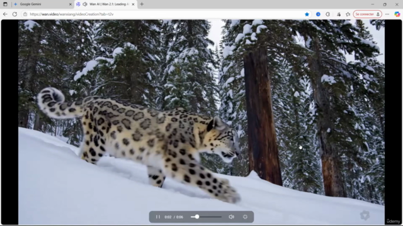Open the blue circular extension icon
This screenshot has height=226, width=403.
[x=318, y=14]
